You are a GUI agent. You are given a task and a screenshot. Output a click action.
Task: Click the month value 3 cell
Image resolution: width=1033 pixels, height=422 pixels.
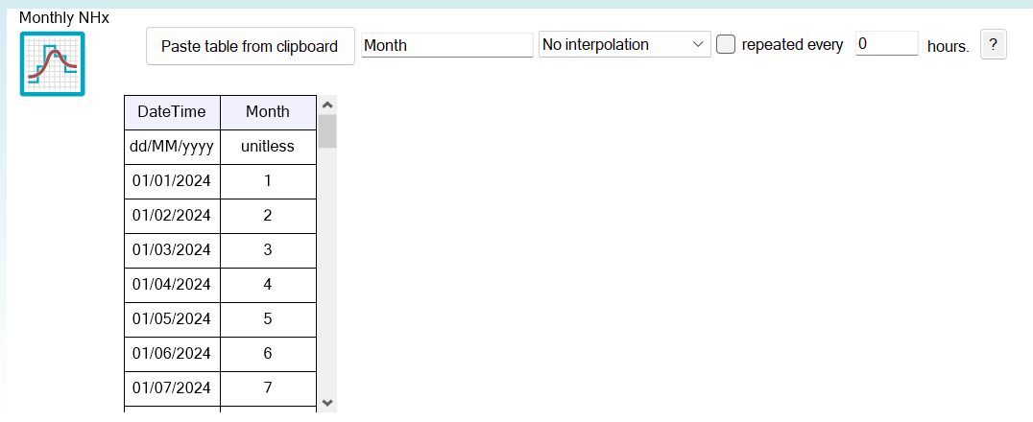[268, 249]
